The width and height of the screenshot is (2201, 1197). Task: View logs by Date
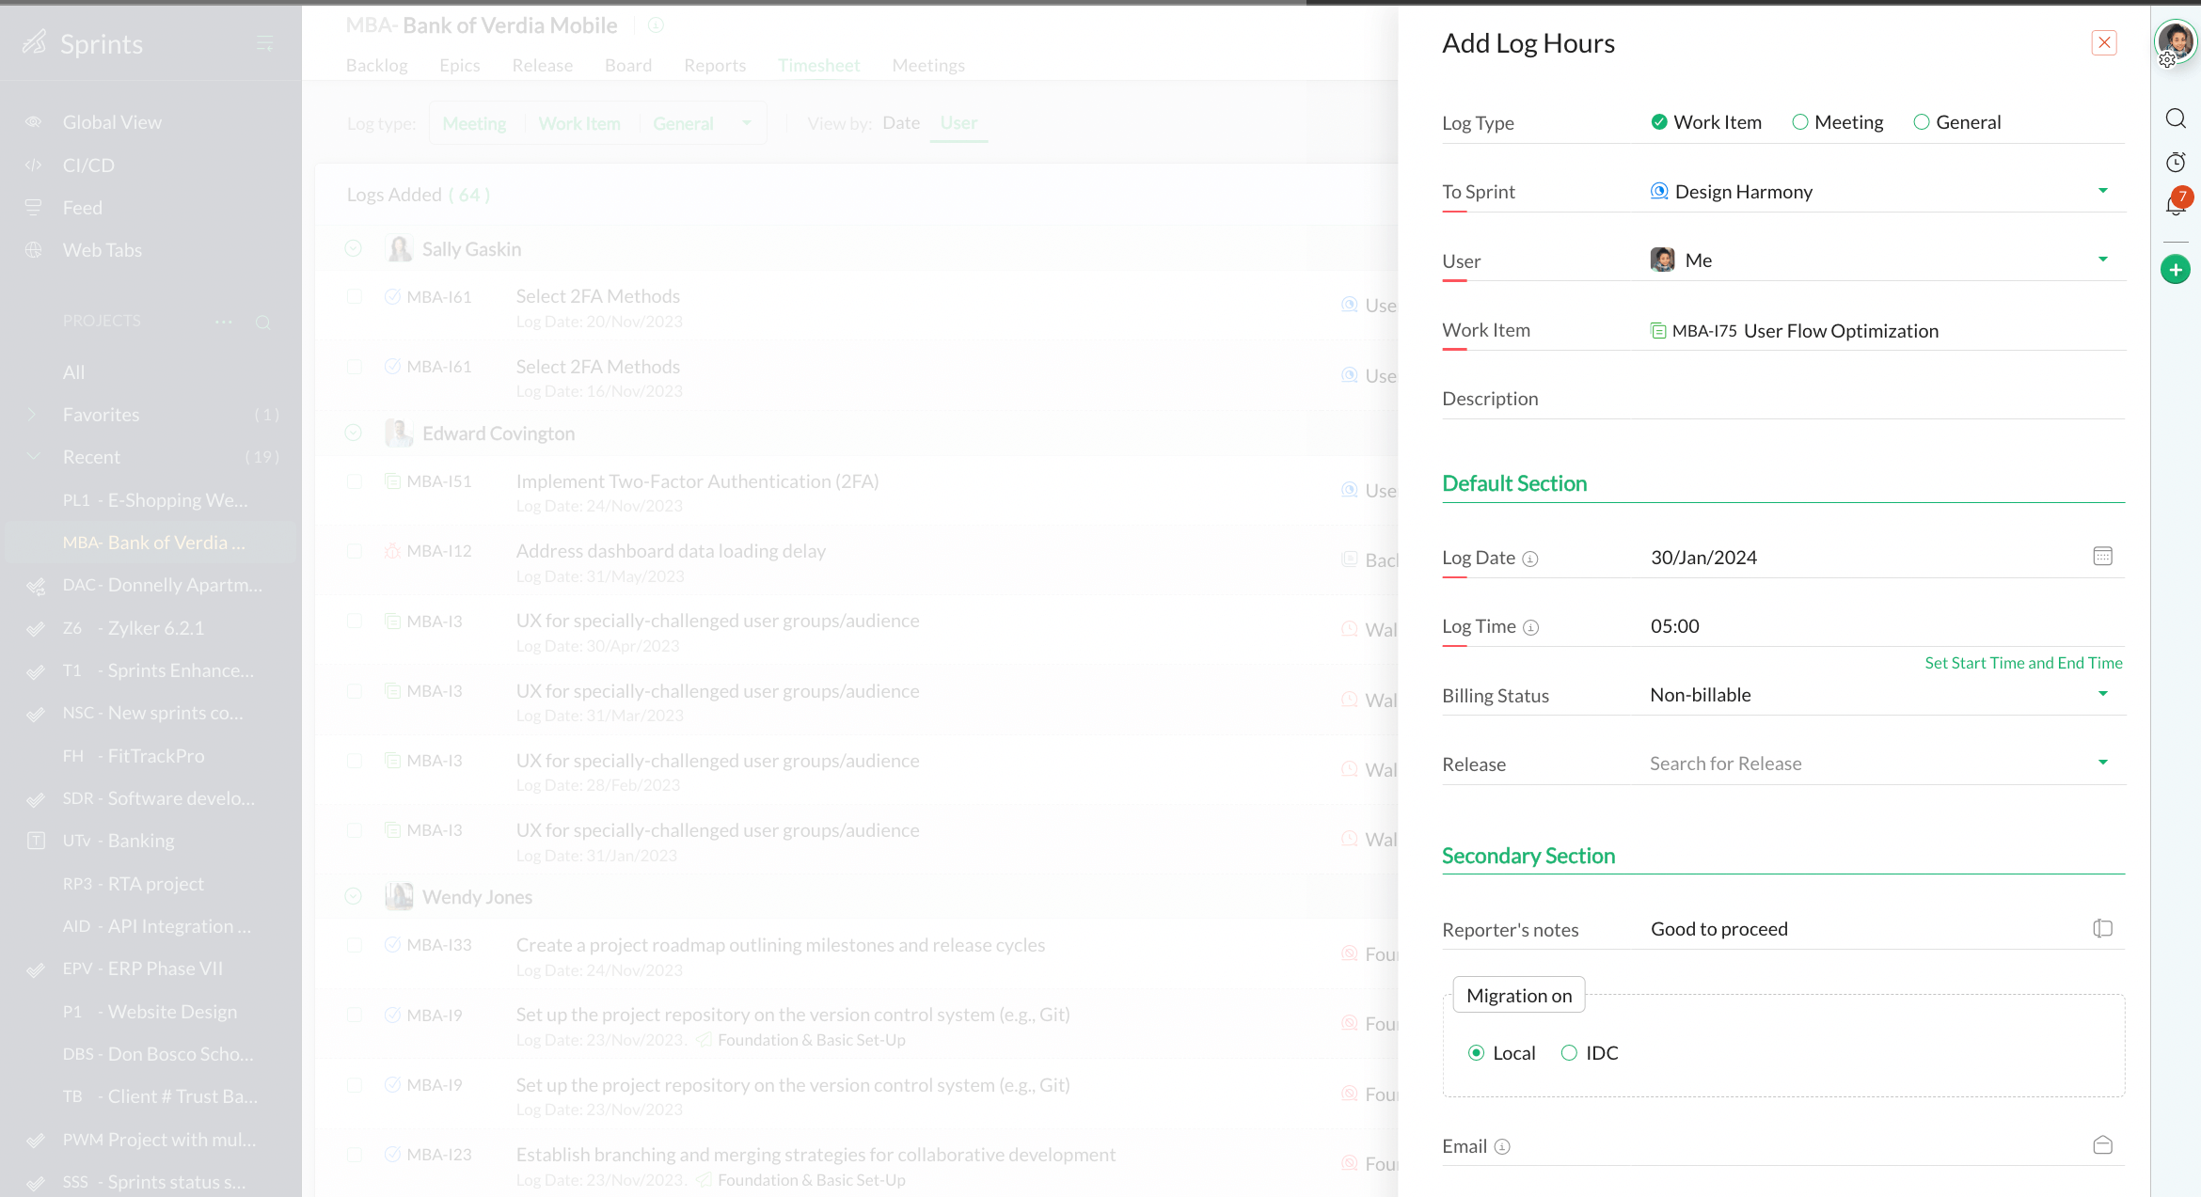pos(901,123)
